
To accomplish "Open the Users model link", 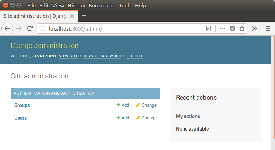I will pos(20,118).
